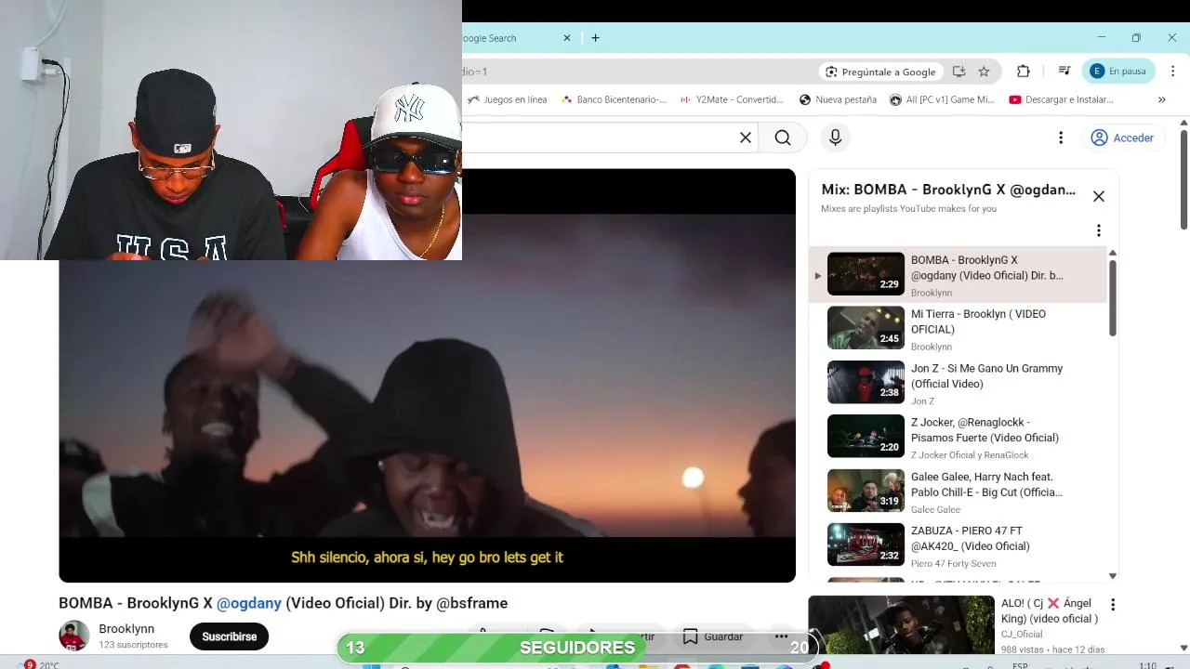The image size is (1190, 669).
Task: Click ALO! ( Cj Ángel King) video title
Action: coord(1050,611)
